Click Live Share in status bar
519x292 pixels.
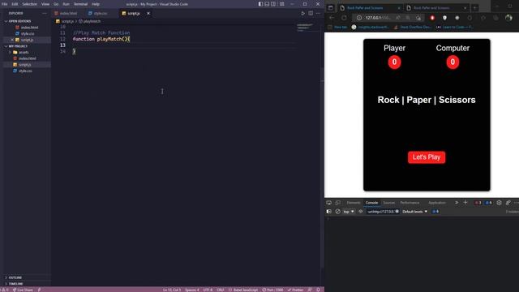click(23, 290)
